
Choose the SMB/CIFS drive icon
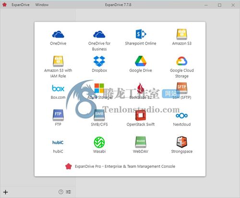pyautogui.click(x=99, y=115)
